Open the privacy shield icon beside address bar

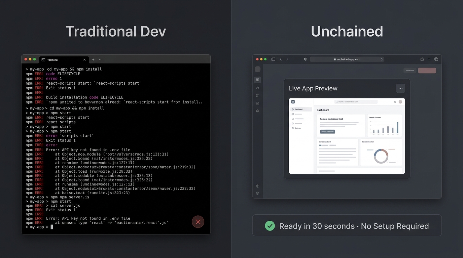[x=306, y=59]
